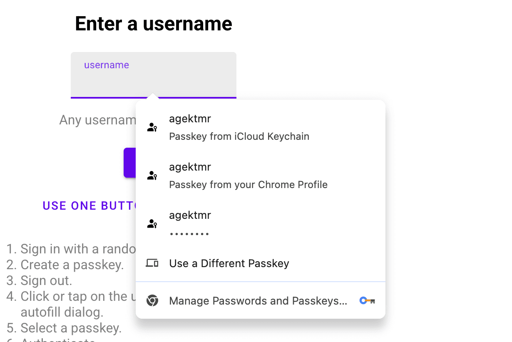512x342 pixels.
Task: Click the Google Password Manager key icon
Action: pos(367,300)
